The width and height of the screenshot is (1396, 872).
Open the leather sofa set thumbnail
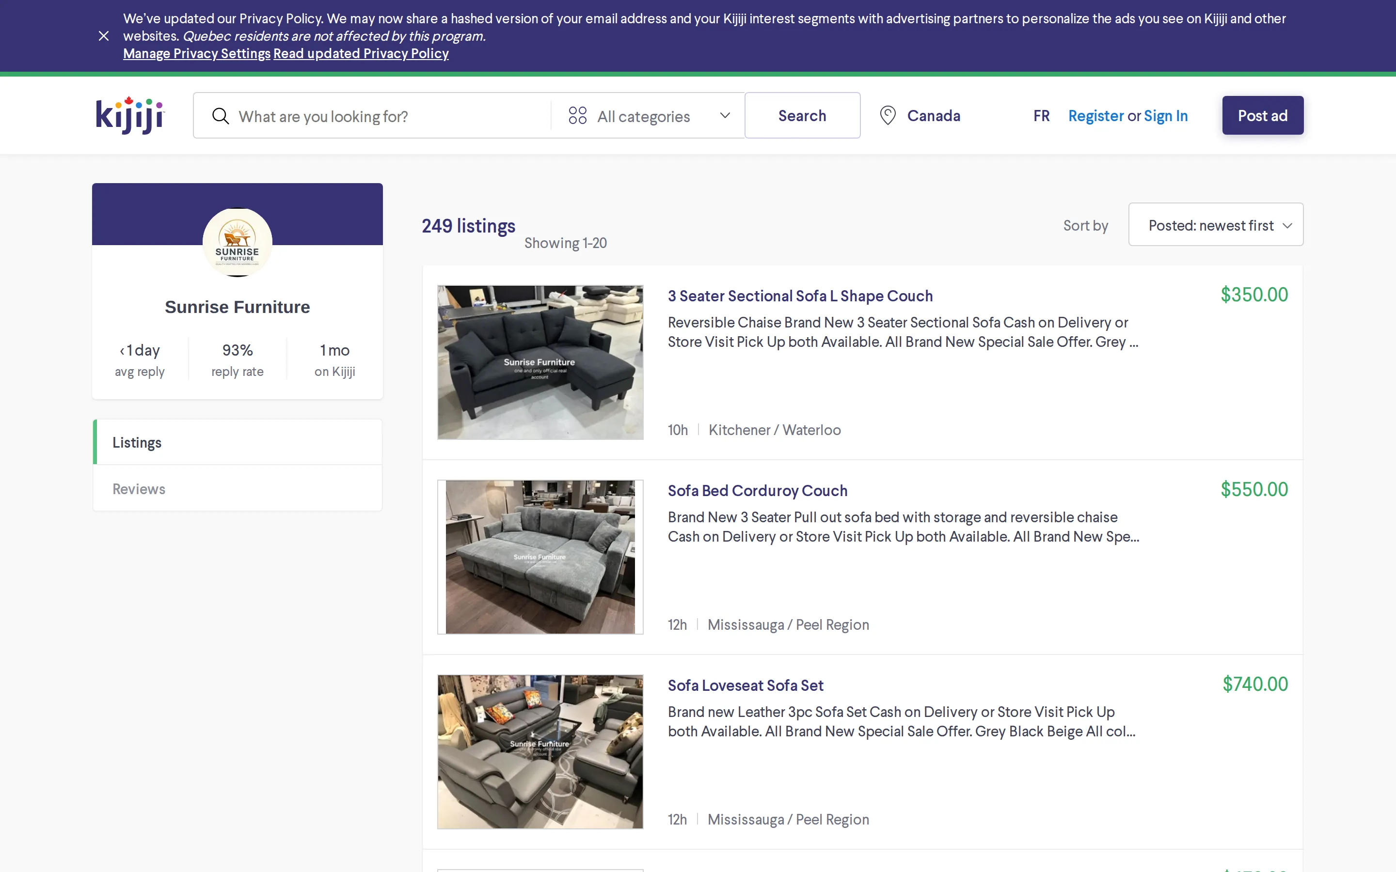click(x=540, y=752)
